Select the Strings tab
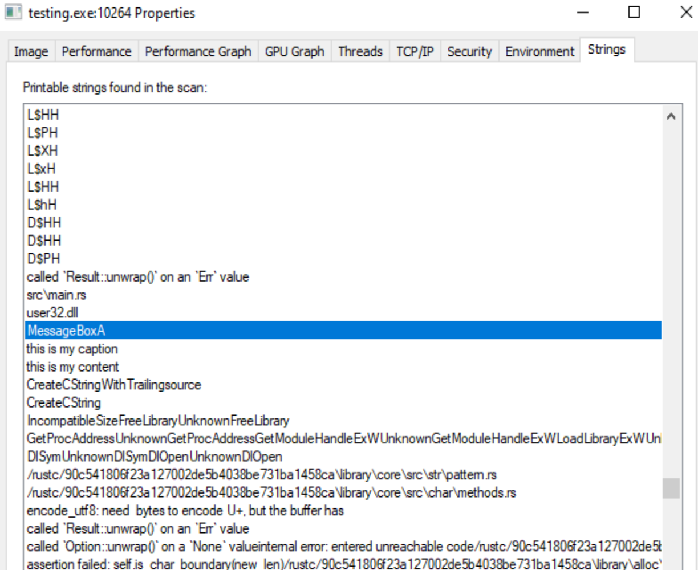Image resolution: width=698 pixels, height=570 pixels. pyautogui.click(x=606, y=50)
